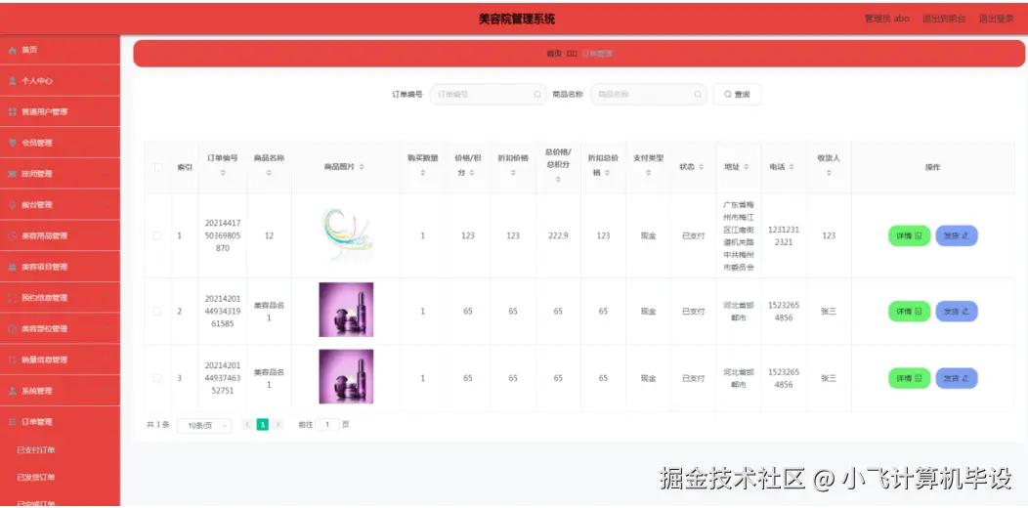This screenshot has width=1028, height=508.
Task: Go to next page arrow in pagination
Action: pyautogui.click(x=278, y=425)
